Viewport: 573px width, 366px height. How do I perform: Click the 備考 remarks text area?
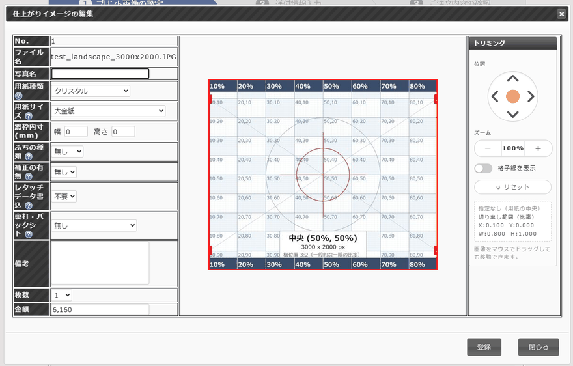(x=100, y=263)
